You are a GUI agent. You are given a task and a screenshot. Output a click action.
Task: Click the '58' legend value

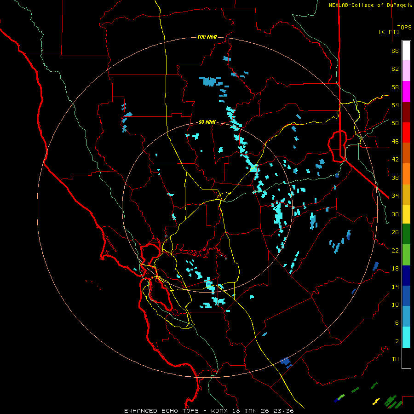pyautogui.click(x=395, y=87)
